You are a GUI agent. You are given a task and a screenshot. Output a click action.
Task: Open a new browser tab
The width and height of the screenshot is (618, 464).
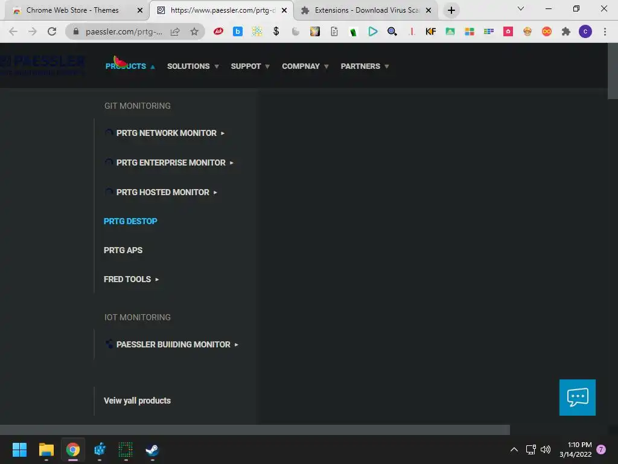(451, 10)
